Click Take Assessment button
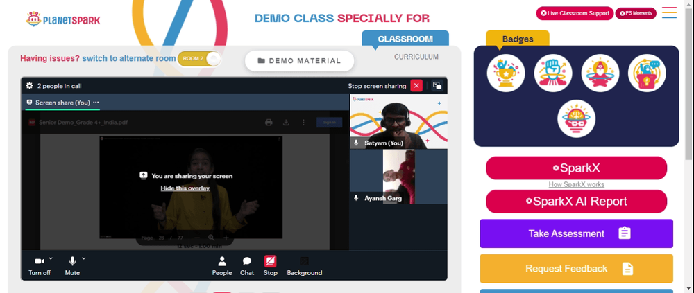Viewport: 694px width, 293px height. 576,233
